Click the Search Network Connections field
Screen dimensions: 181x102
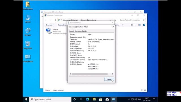[132, 20]
